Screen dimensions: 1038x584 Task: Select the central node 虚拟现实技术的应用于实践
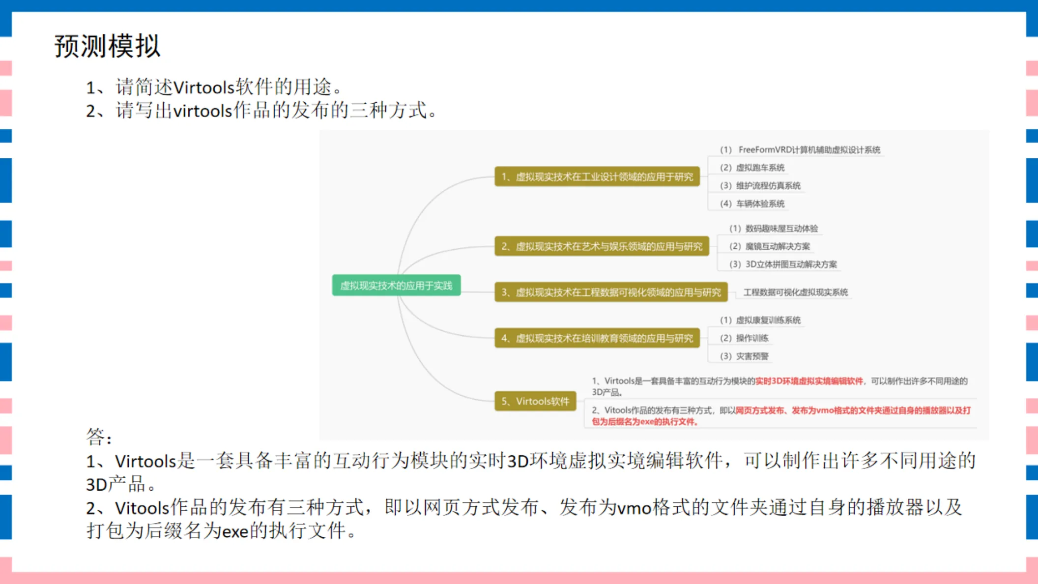[x=396, y=286]
